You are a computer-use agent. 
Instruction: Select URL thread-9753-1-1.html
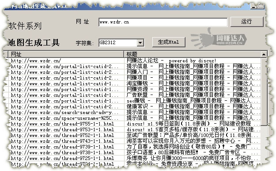[62, 129]
